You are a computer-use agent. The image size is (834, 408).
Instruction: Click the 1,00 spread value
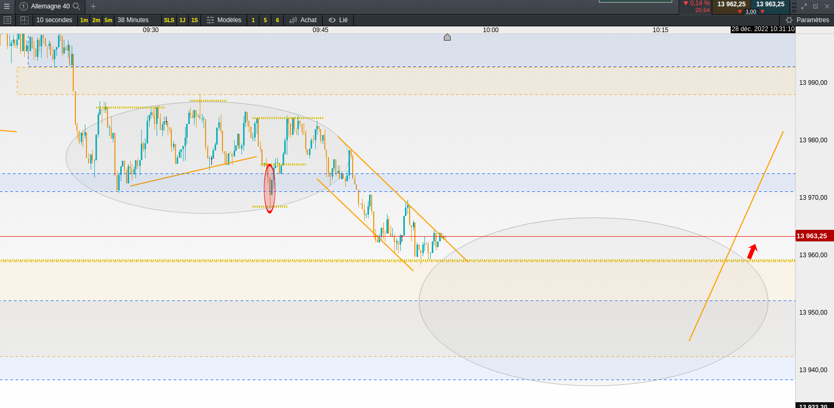point(751,12)
